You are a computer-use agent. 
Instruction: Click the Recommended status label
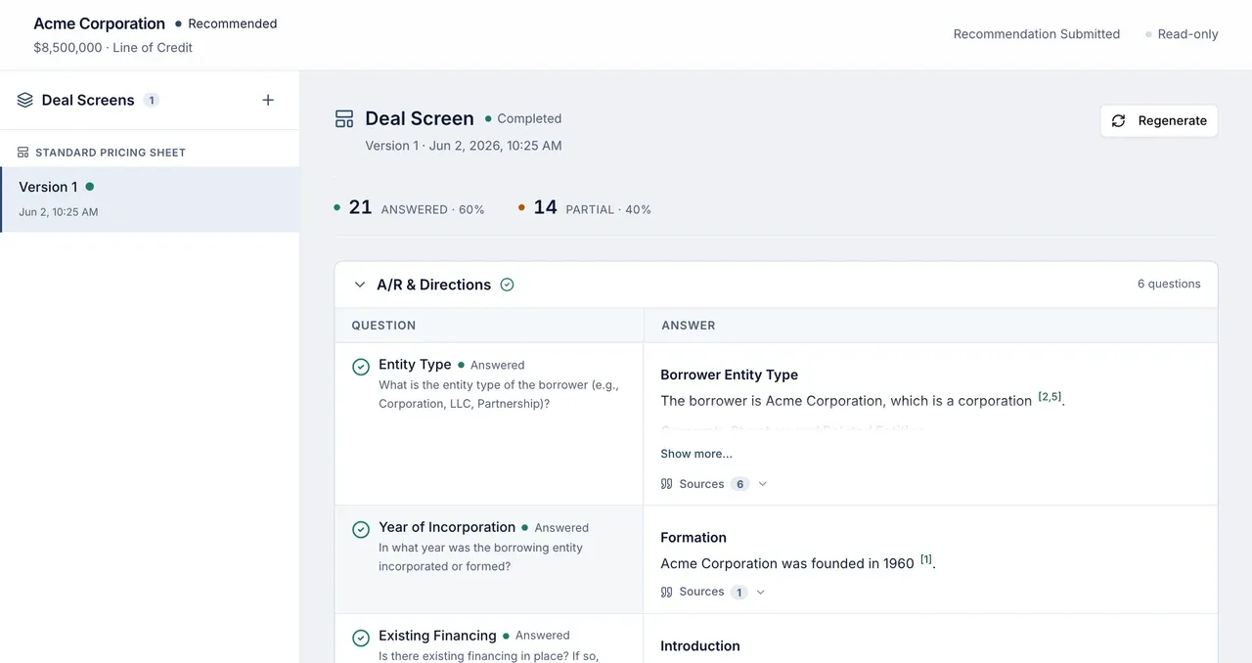[232, 23]
